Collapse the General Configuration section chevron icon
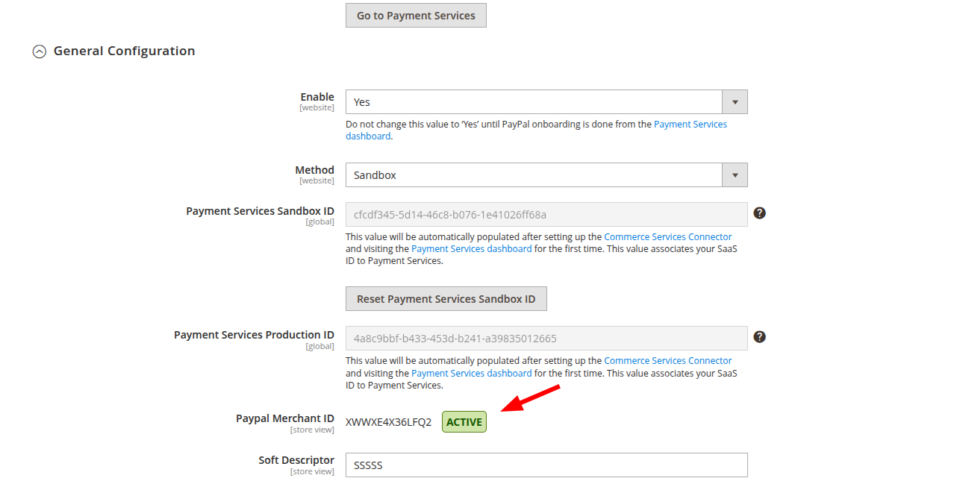Screen dimensions: 954x484 point(39,51)
